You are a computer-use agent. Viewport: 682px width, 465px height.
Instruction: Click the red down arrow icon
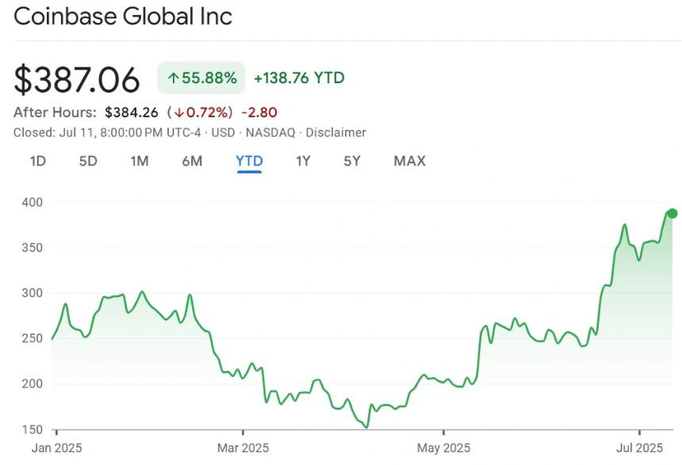[180, 112]
